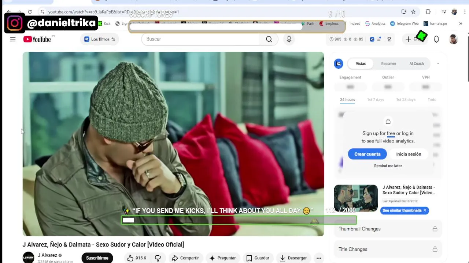Click the vidIQ list icon in the header
Screen dimensions: 469x263
(x=379, y=39)
